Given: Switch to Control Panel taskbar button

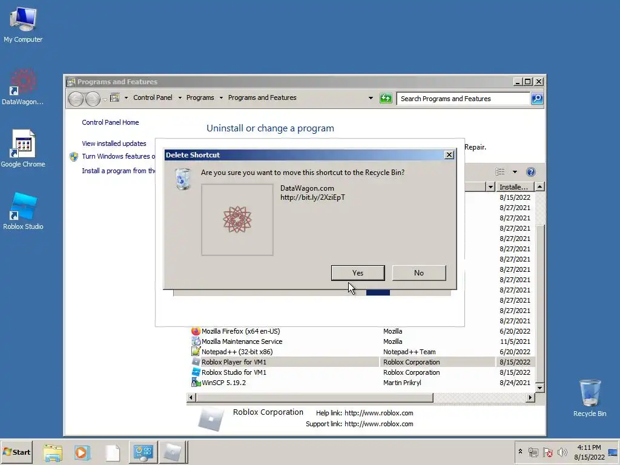Looking at the screenshot, I should [x=143, y=452].
